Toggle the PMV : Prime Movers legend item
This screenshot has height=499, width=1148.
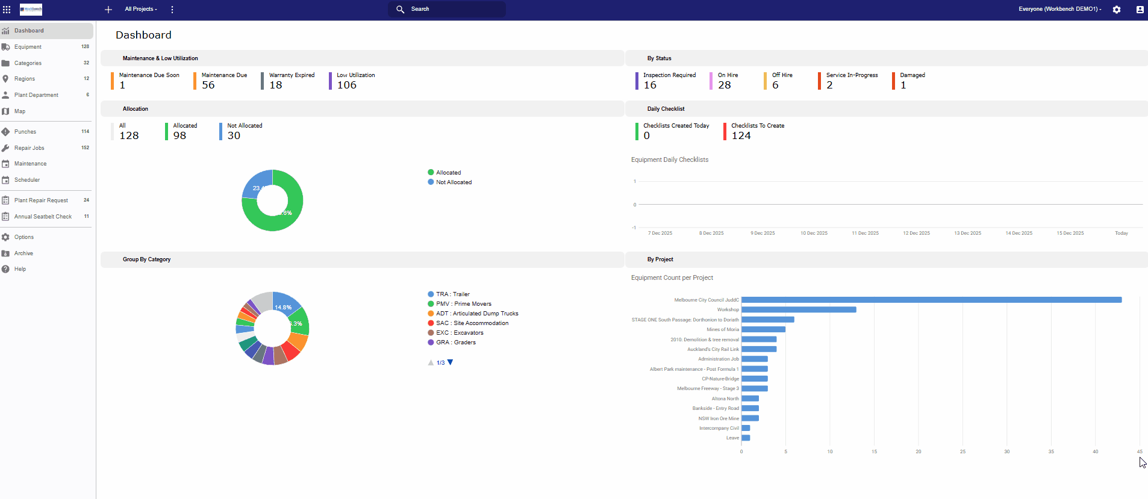[460, 304]
